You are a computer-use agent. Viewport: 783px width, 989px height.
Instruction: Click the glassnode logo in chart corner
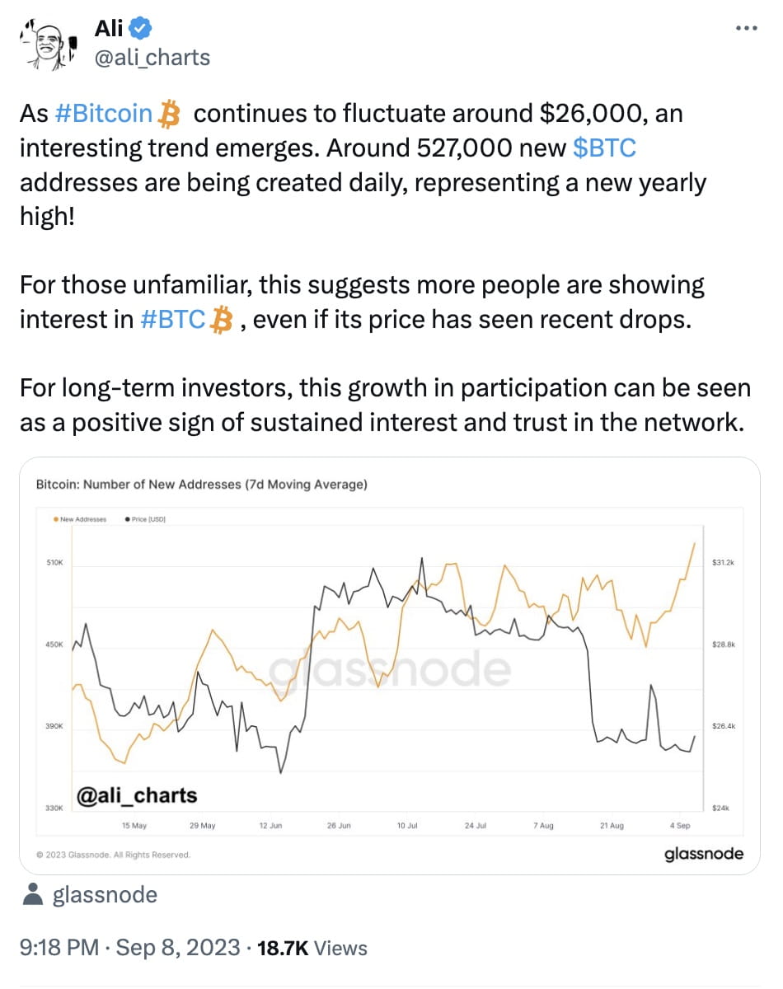(x=706, y=855)
